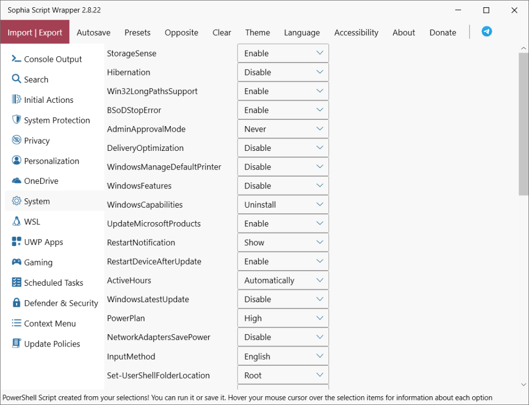Click the Telegram icon in the toolbar
The height and width of the screenshot is (405, 529).
[487, 32]
